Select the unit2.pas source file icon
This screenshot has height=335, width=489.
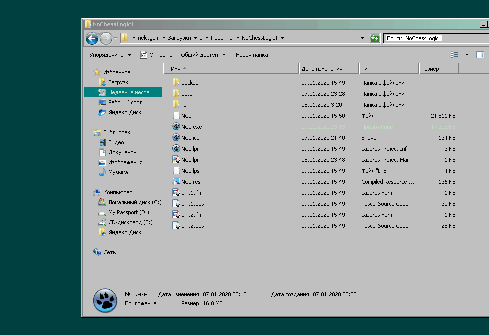click(176, 225)
